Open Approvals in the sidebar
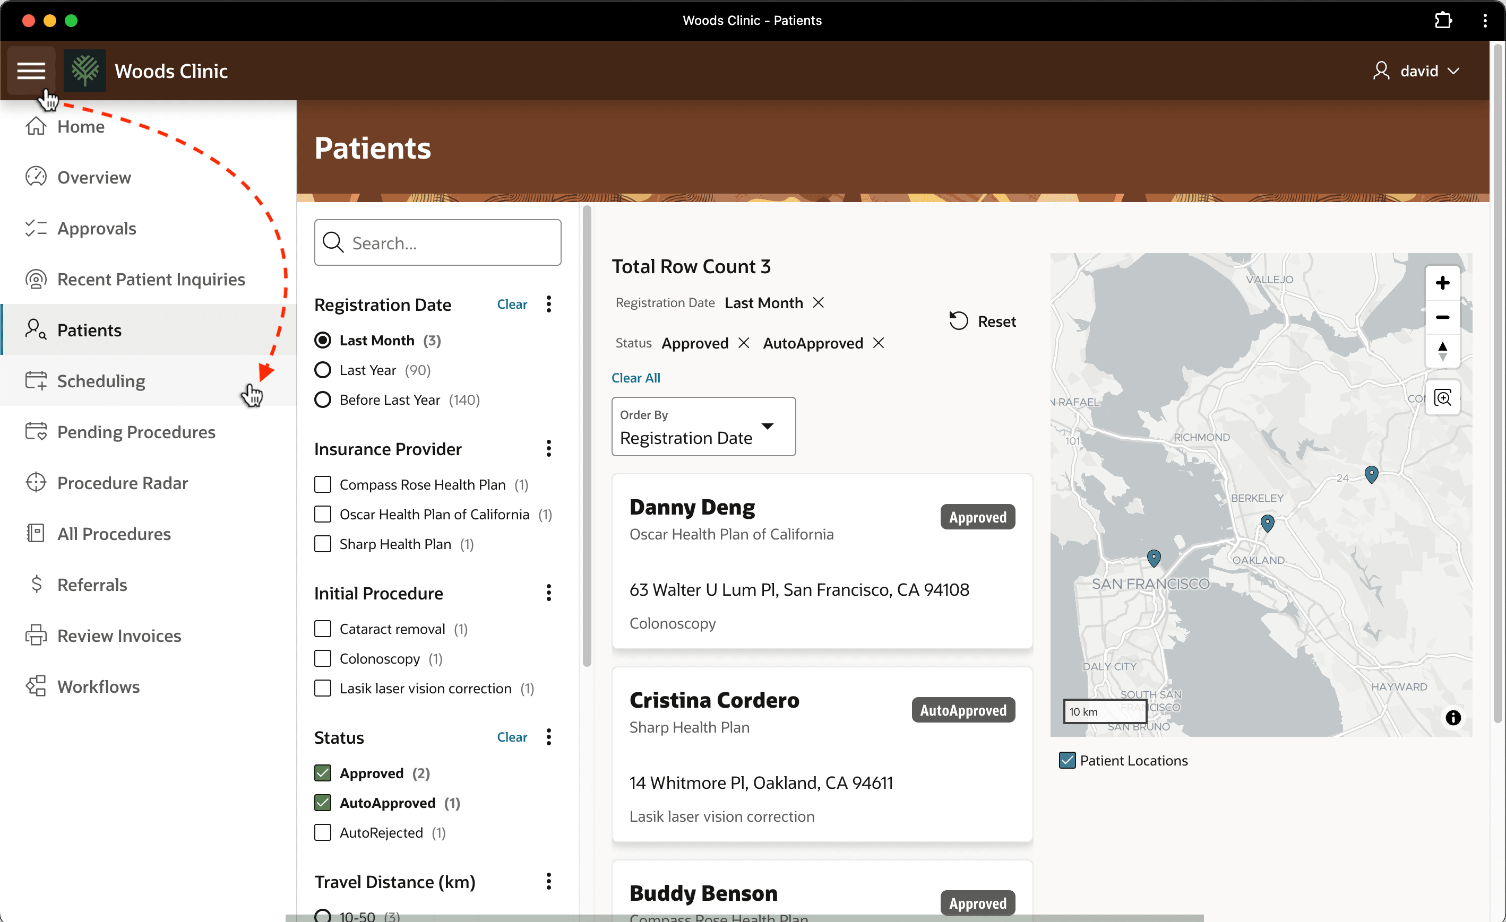The width and height of the screenshot is (1506, 922). tap(148, 228)
